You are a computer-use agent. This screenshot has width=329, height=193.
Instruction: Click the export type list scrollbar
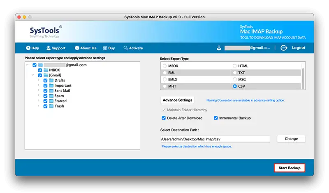(303, 76)
